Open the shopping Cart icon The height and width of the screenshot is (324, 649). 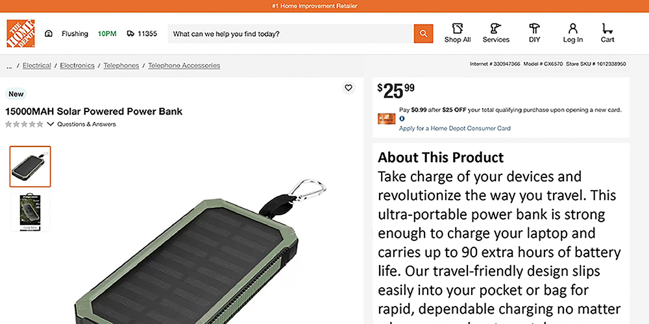pyautogui.click(x=607, y=29)
